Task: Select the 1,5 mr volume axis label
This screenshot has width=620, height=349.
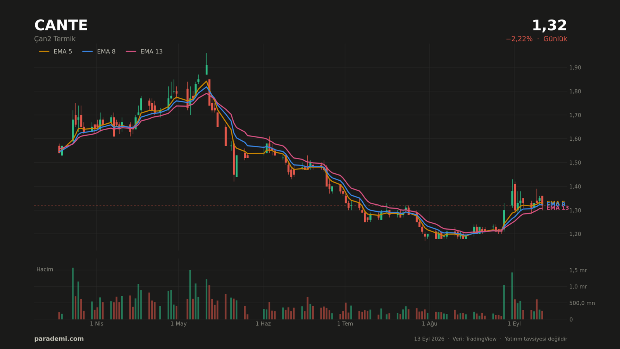Action: [578, 270]
